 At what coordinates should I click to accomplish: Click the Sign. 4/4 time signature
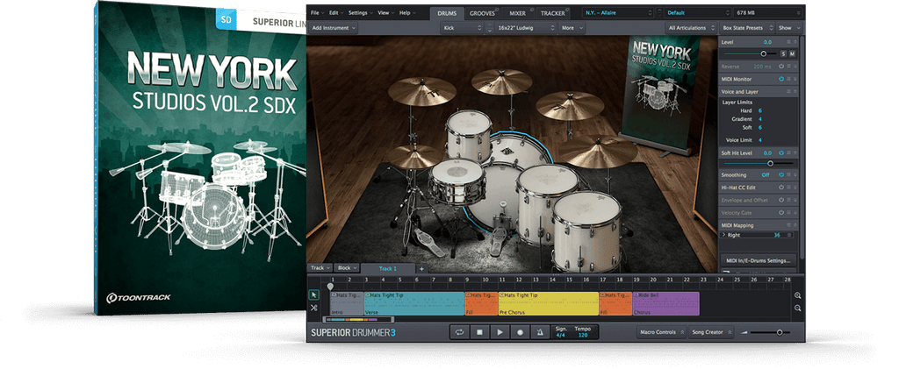[561, 332]
